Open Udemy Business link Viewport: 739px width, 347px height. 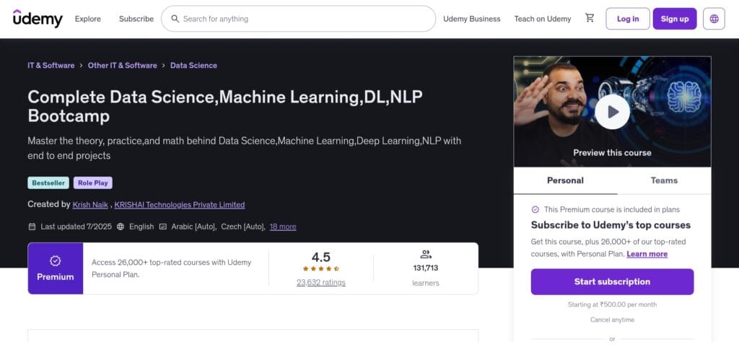472,19
